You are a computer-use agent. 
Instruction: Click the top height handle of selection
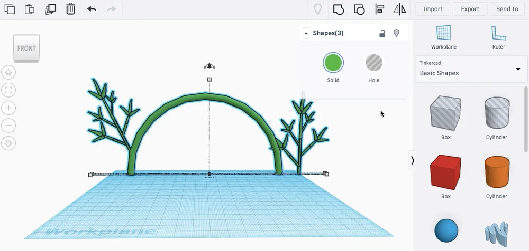click(x=209, y=80)
